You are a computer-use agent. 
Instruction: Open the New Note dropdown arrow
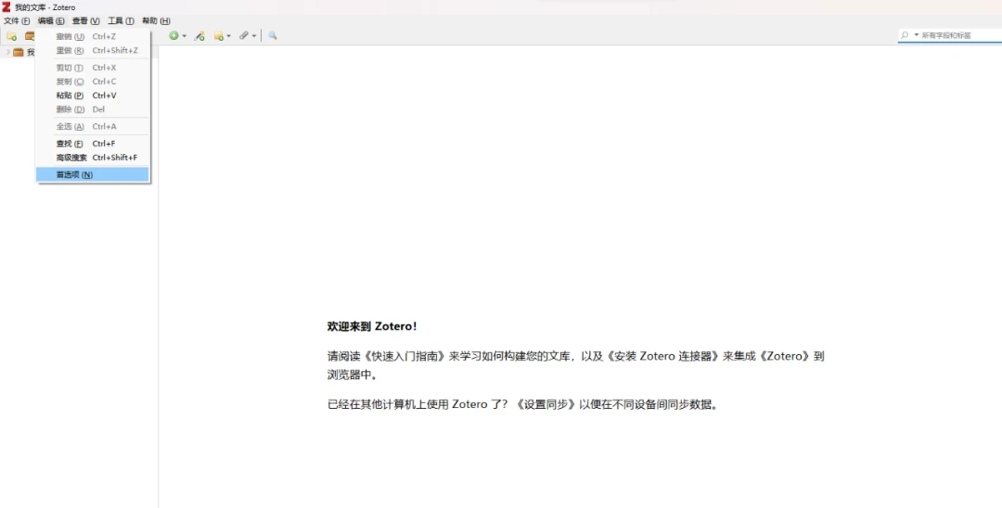pyautogui.click(x=228, y=36)
